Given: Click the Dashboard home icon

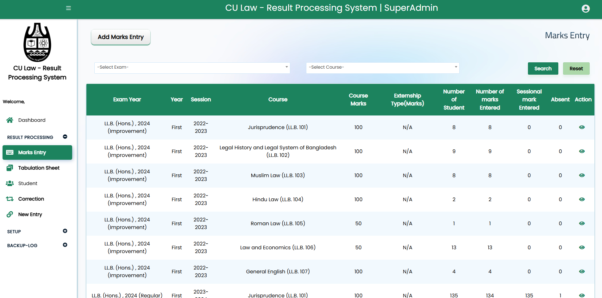Looking at the screenshot, I should 10,120.
